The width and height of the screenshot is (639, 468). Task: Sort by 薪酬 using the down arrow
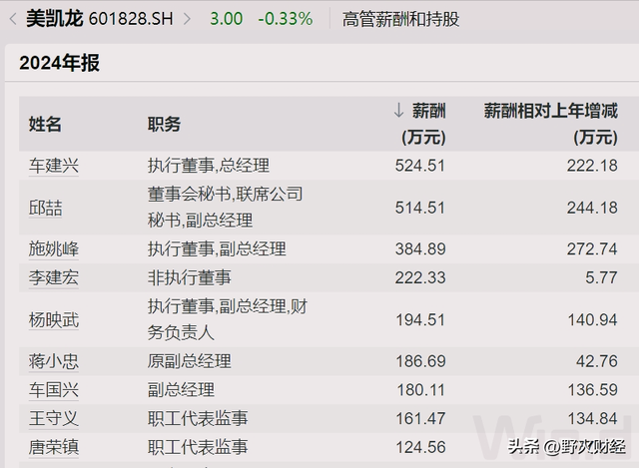pos(398,111)
